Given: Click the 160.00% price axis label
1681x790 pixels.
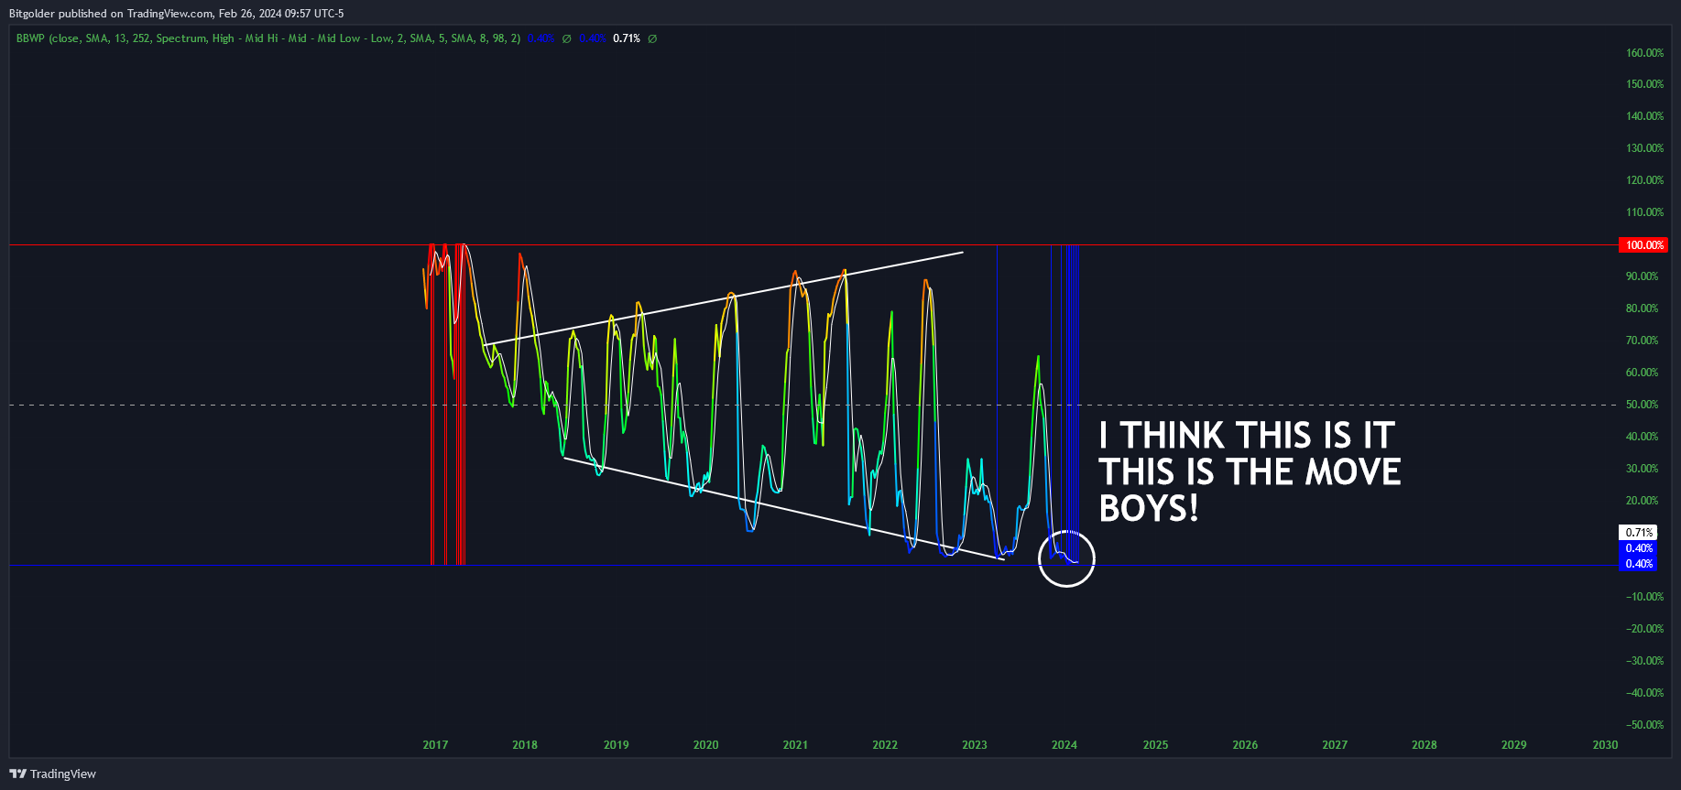Looking at the screenshot, I should tap(1644, 53).
